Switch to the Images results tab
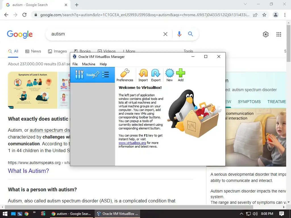The width and height of the screenshot is (291, 218). (57, 51)
